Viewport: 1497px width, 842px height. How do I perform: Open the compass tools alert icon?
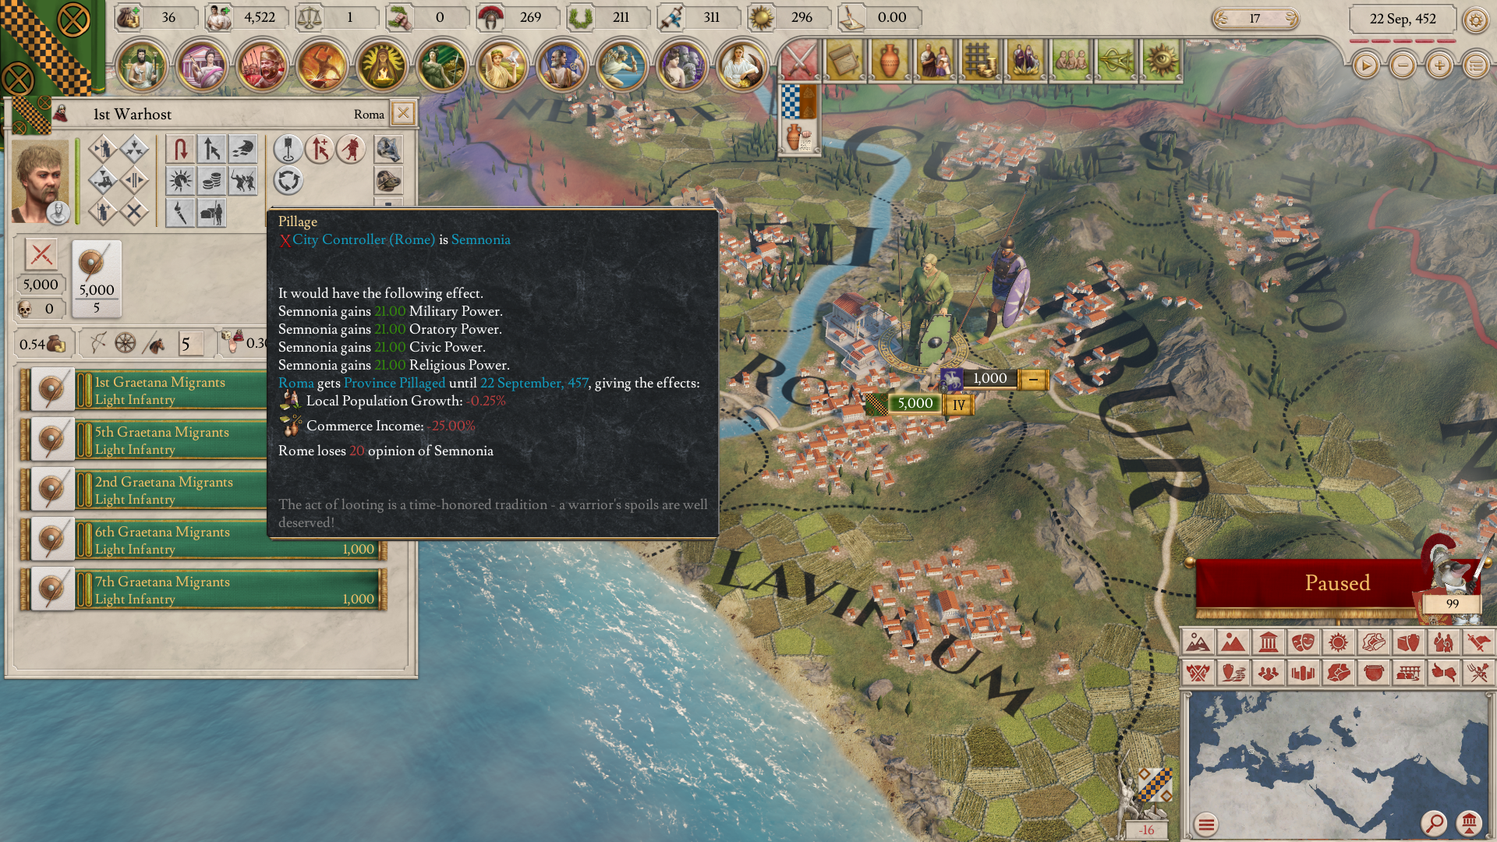click(x=1116, y=59)
